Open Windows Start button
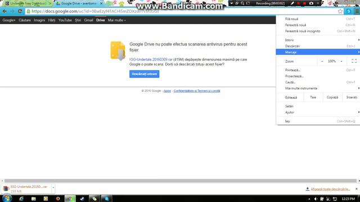The width and height of the screenshot is (360, 202). coord(7,198)
